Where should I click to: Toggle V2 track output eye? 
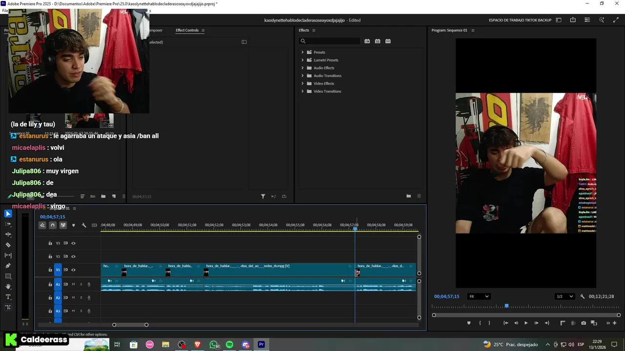pyautogui.click(x=74, y=256)
